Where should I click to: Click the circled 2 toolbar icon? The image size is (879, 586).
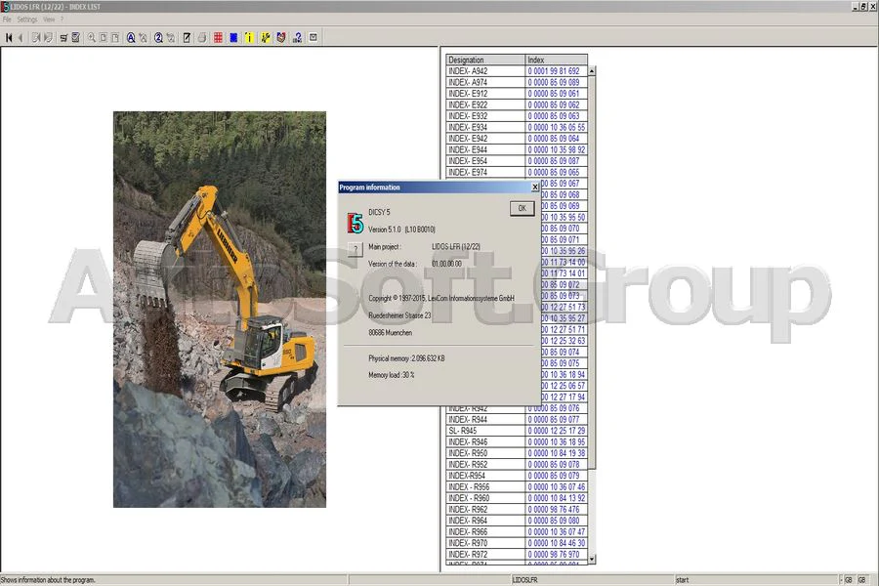[x=157, y=38]
